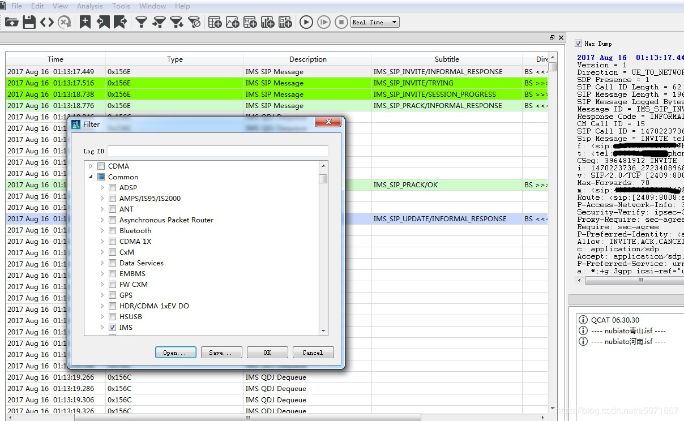Open the Edit menu
The width and height of the screenshot is (684, 421).
click(x=37, y=6)
